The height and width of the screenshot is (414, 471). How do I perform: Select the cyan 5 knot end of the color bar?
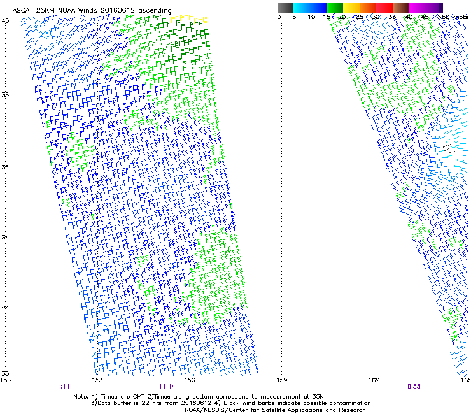pyautogui.click(x=295, y=8)
